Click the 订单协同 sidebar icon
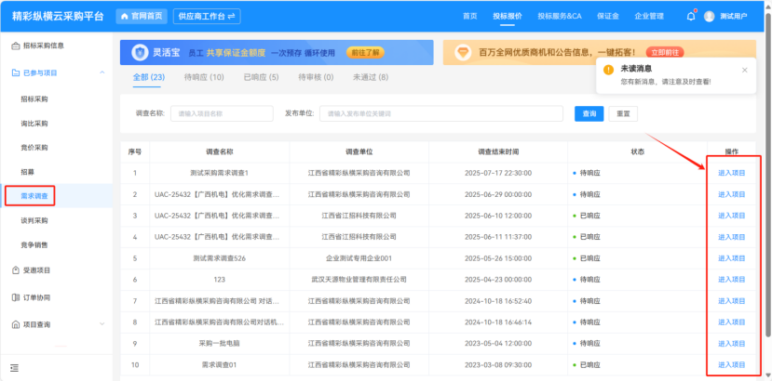 [16, 297]
